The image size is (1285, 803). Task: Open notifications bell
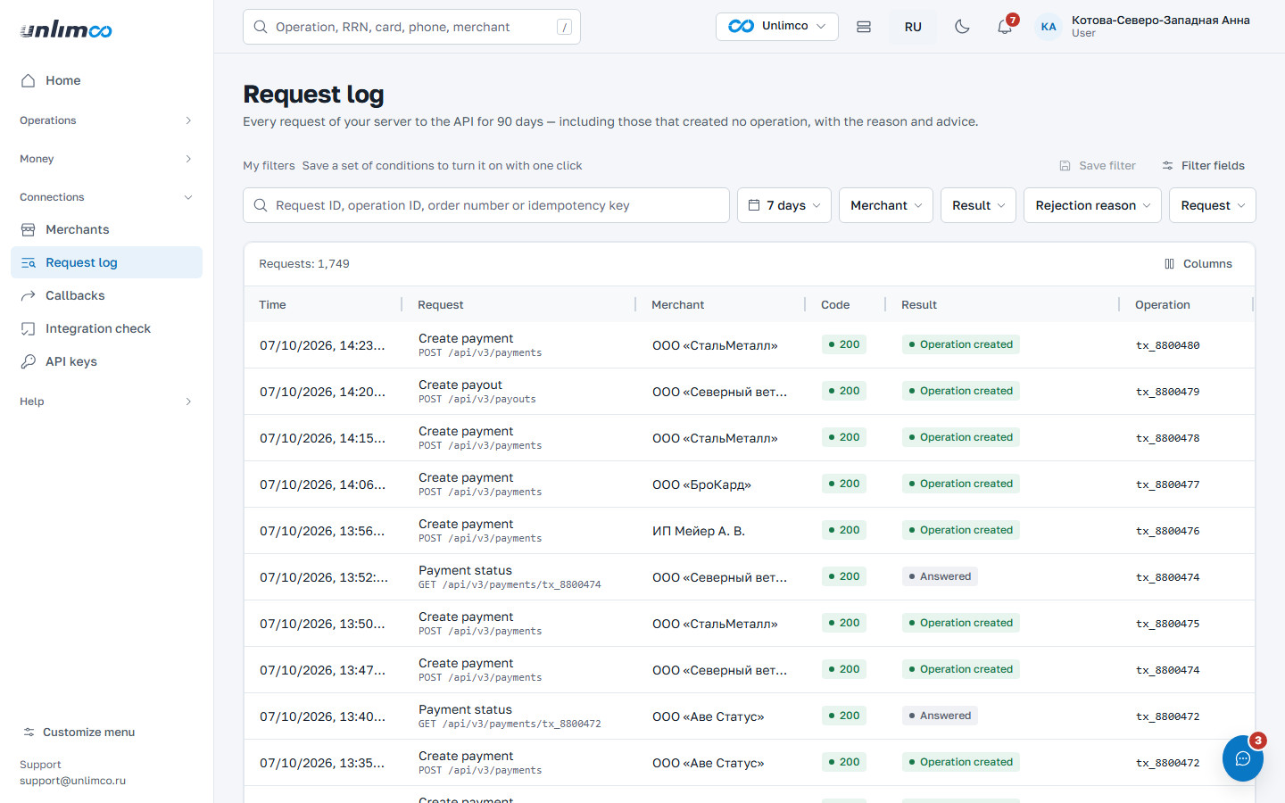pyautogui.click(x=1005, y=27)
